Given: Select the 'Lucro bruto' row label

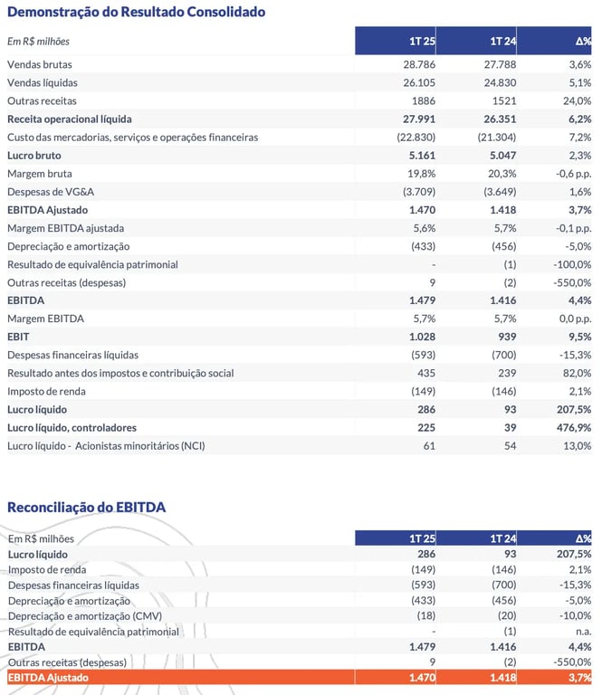Looking at the screenshot, I should 34,155.
